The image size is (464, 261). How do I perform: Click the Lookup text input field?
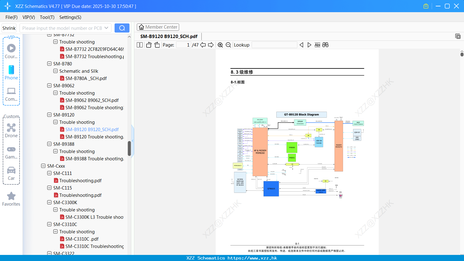tap(275, 45)
